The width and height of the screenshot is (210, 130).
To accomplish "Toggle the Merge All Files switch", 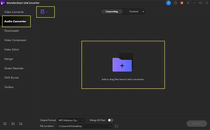I will tap(110, 120).
